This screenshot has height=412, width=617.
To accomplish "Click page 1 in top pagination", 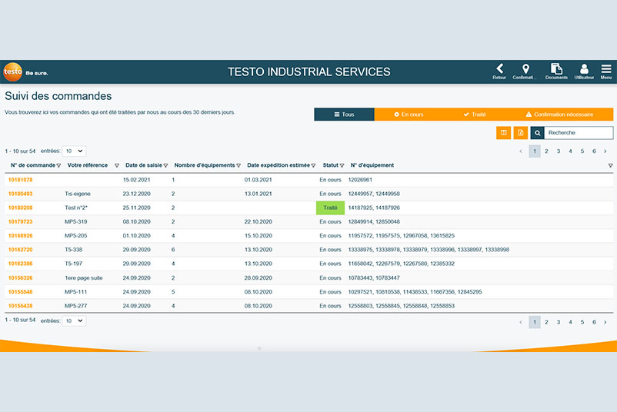I will coord(535,151).
